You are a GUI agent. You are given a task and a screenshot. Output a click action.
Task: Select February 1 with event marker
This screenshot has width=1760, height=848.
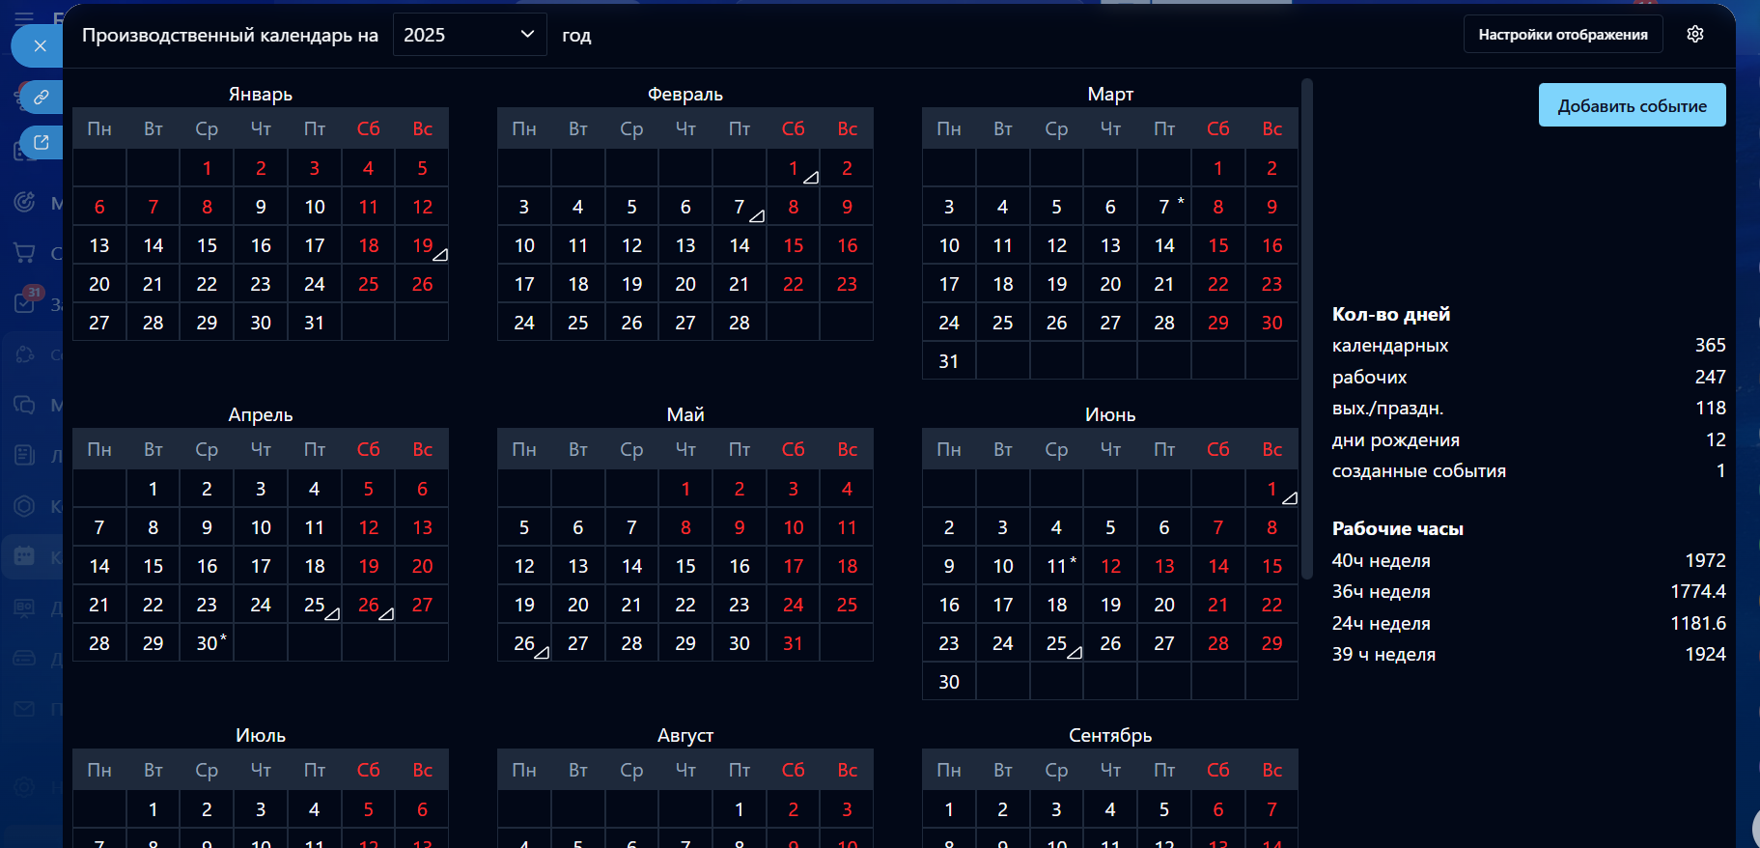pos(794,168)
